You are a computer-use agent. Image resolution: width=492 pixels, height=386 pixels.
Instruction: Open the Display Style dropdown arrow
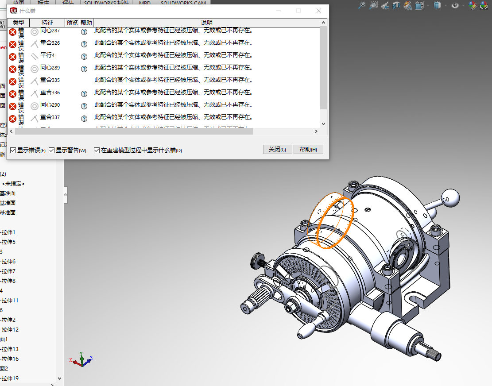tap(446, 5)
